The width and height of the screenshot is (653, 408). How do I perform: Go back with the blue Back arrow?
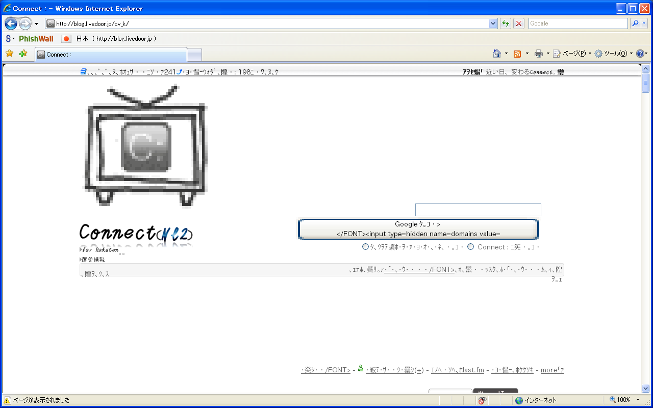coord(11,23)
